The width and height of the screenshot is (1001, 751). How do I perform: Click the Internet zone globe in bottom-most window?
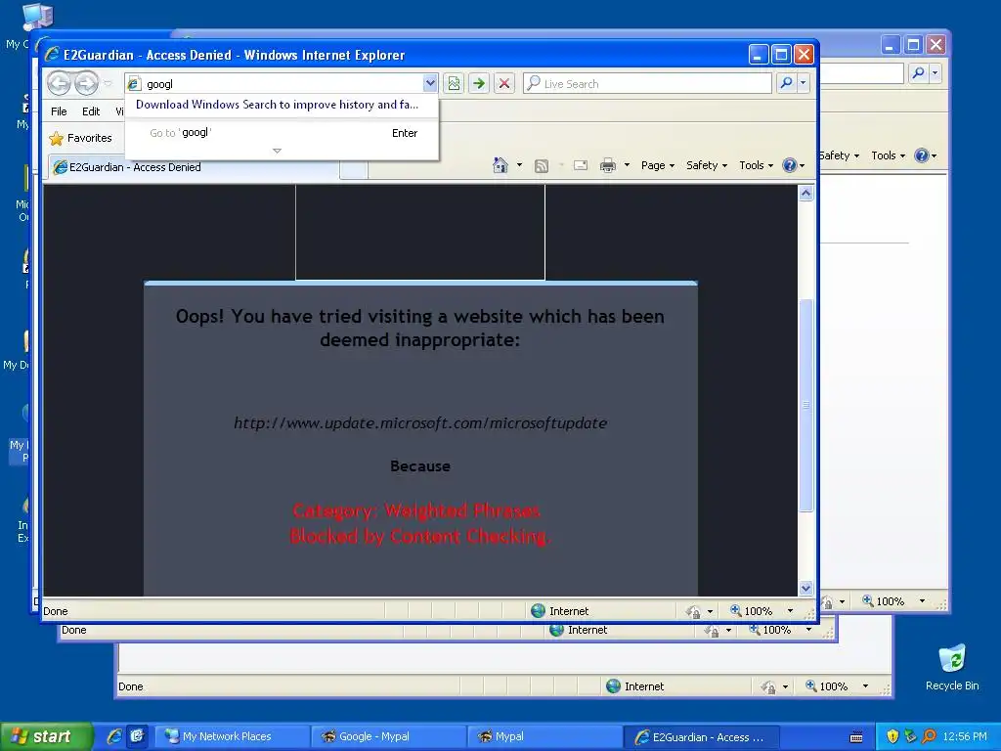tap(614, 685)
